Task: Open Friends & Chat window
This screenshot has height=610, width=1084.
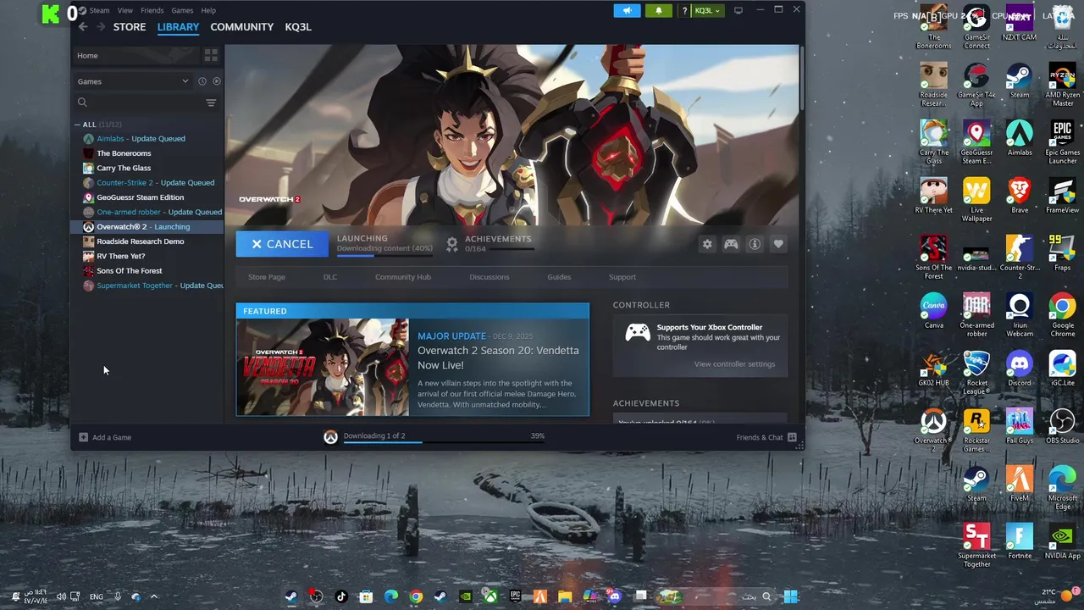Action: [x=766, y=437]
